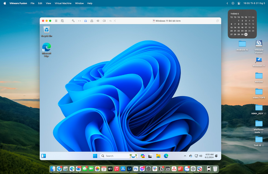Select the Recycle Bin desktop icon
Viewport: 268px width, 174px height.
point(46,32)
